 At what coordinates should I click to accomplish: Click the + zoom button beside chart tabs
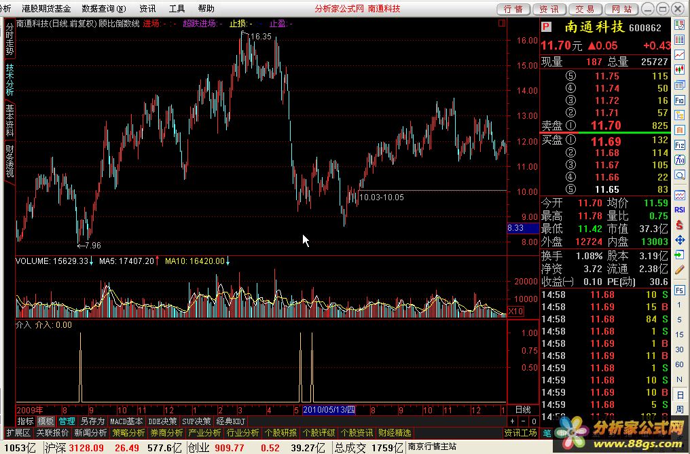tap(513, 421)
